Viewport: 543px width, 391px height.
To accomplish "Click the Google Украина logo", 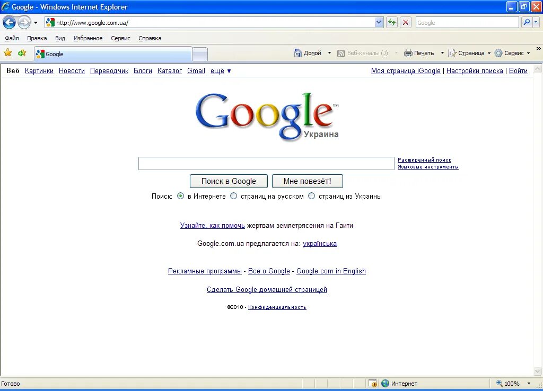I will (x=267, y=117).
